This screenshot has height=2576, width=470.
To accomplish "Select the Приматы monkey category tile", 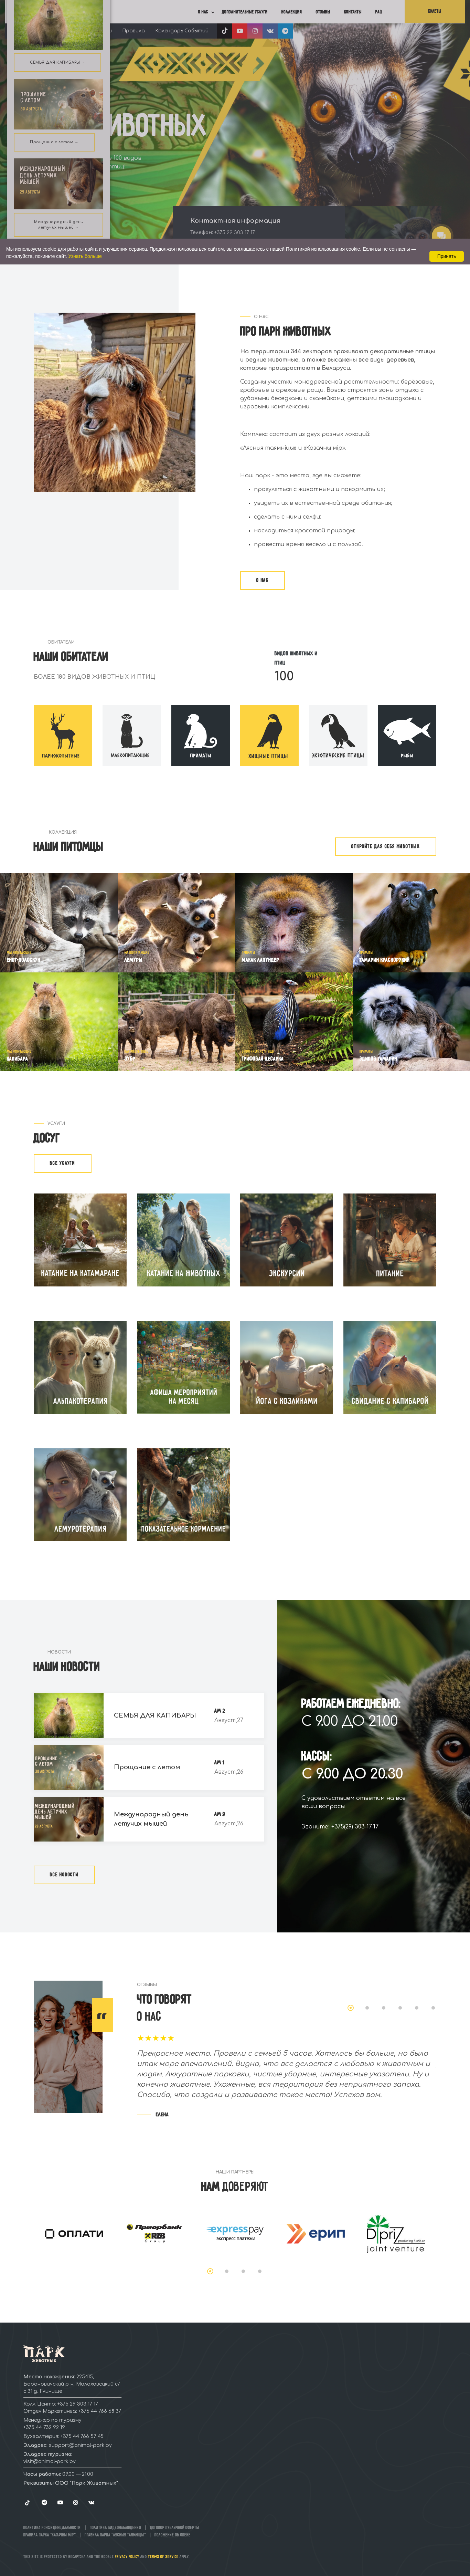I will point(200,735).
